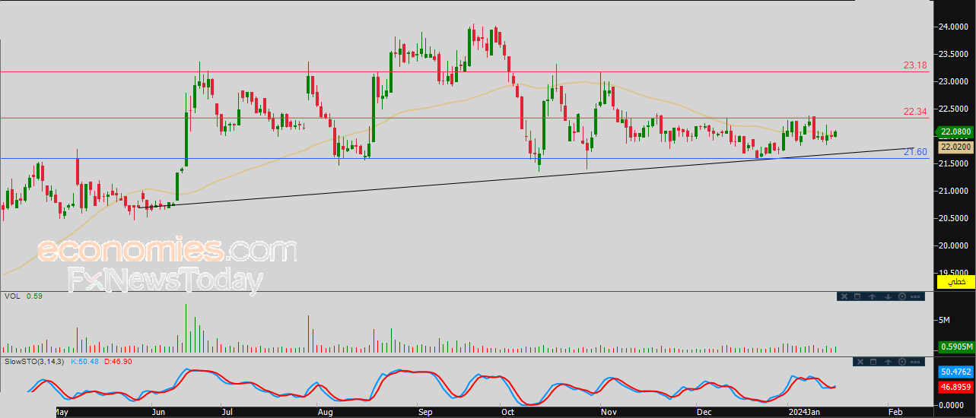This screenshot has height=418, width=976.
Task: Move the VOL panel down
Action: coord(888,296)
